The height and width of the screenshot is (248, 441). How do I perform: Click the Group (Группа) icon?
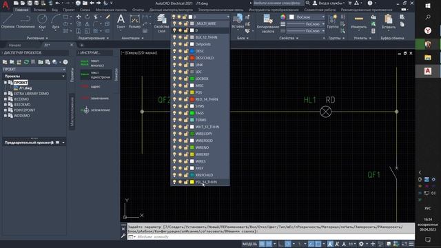coord(333,21)
